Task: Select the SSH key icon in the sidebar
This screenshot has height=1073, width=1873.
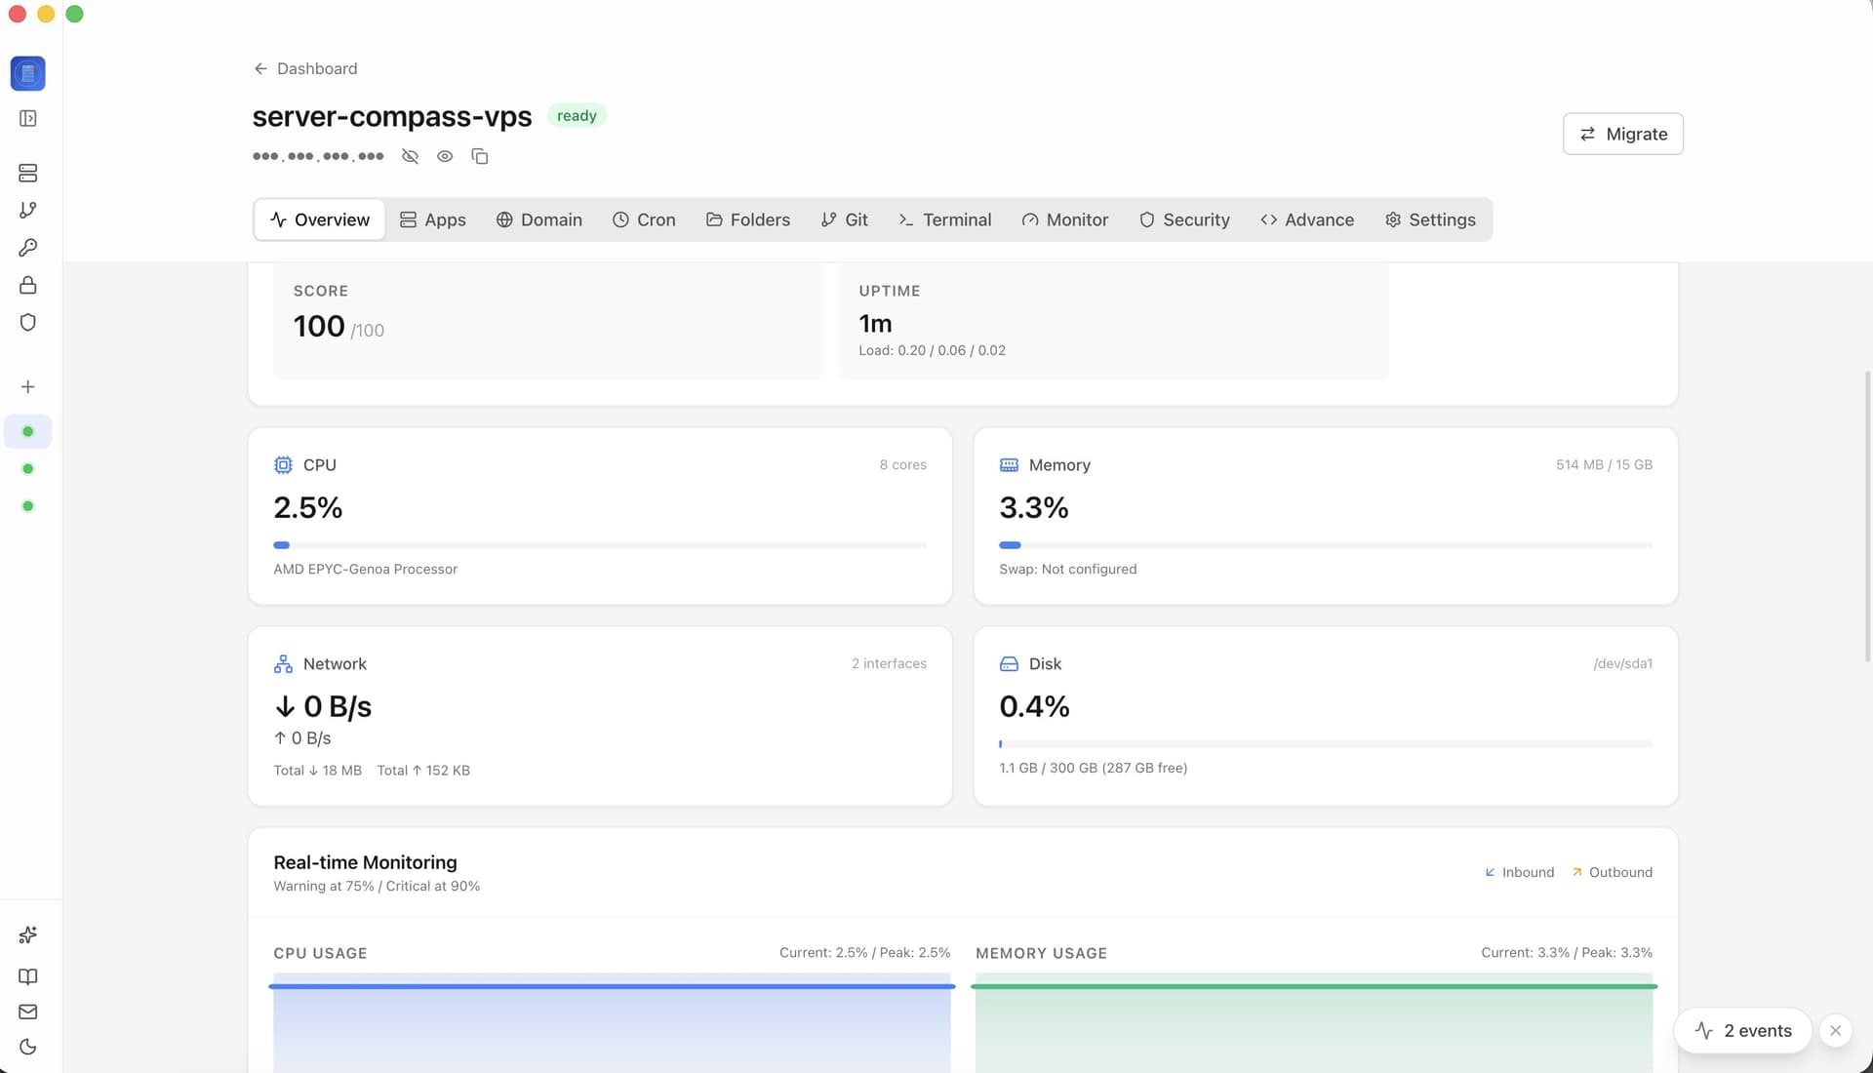Action: pyautogui.click(x=27, y=247)
